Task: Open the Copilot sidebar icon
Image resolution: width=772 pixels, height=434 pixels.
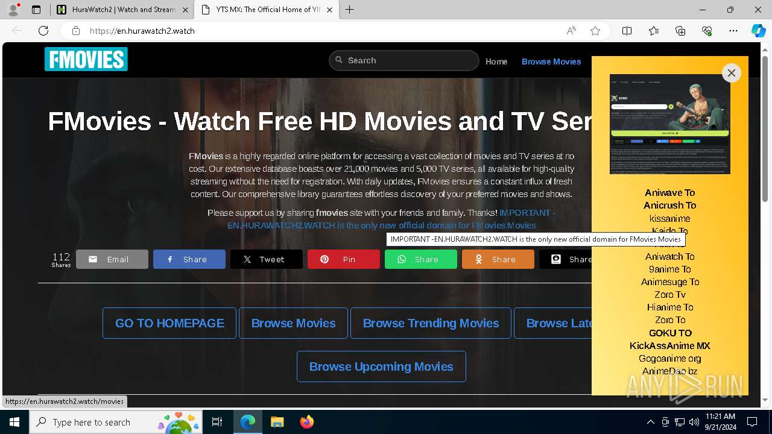Action: coord(758,31)
